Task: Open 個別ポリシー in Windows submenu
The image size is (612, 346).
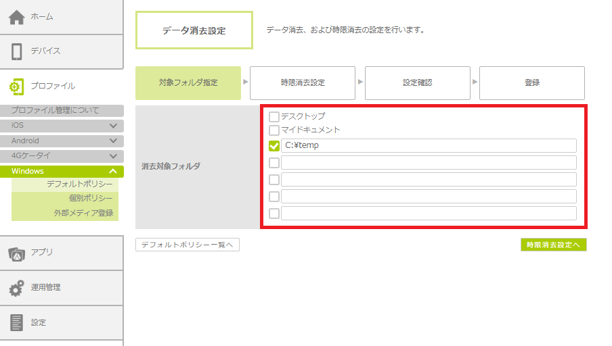Action: pos(90,199)
